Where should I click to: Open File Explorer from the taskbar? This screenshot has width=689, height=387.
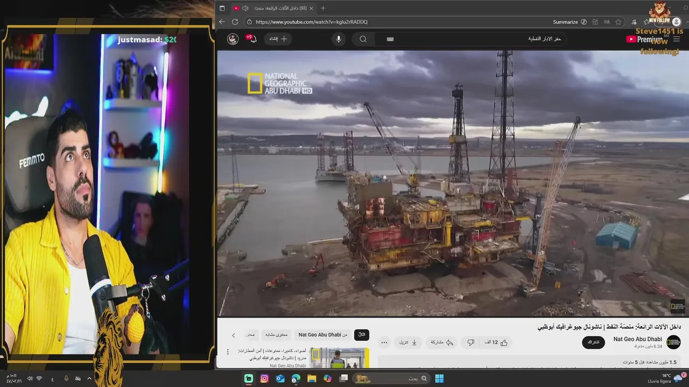(312, 378)
